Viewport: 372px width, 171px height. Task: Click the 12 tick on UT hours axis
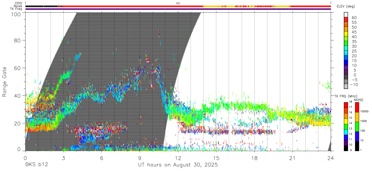178,158
